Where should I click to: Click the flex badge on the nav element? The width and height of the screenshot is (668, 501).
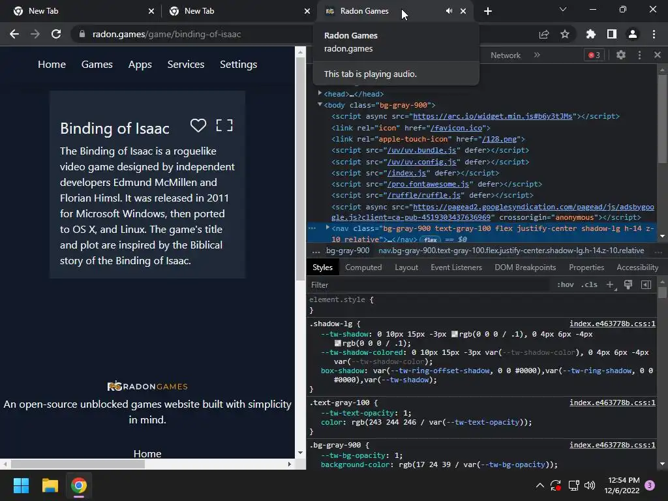coord(431,240)
